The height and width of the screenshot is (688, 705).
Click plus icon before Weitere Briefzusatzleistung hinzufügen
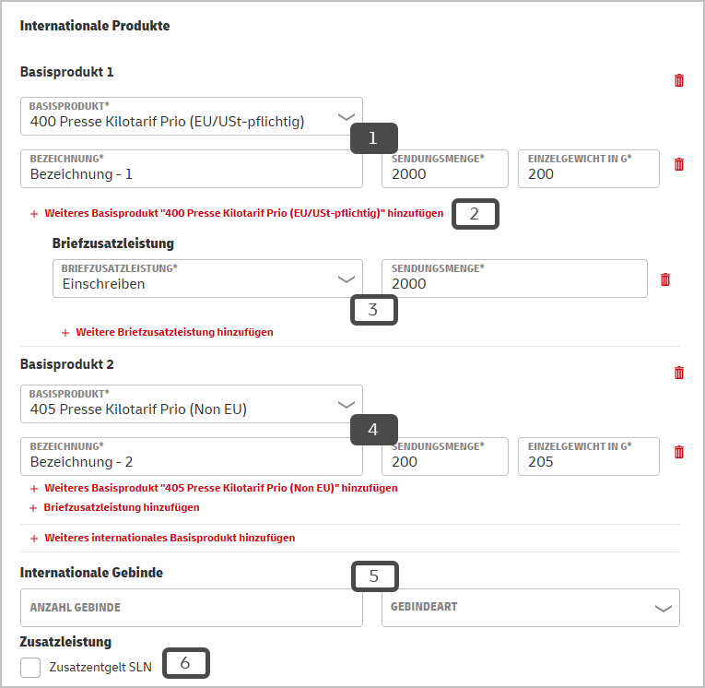pos(65,333)
